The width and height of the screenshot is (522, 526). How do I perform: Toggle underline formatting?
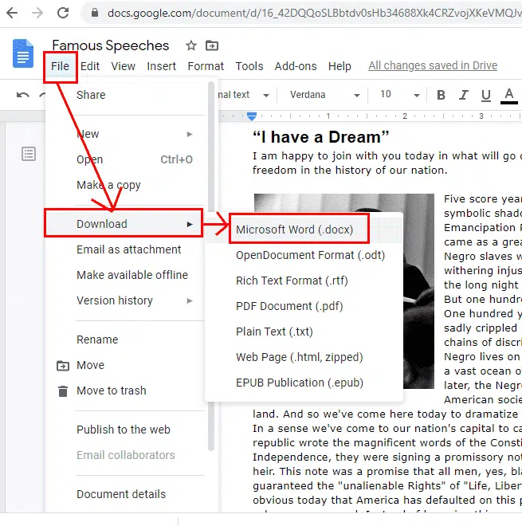point(485,95)
